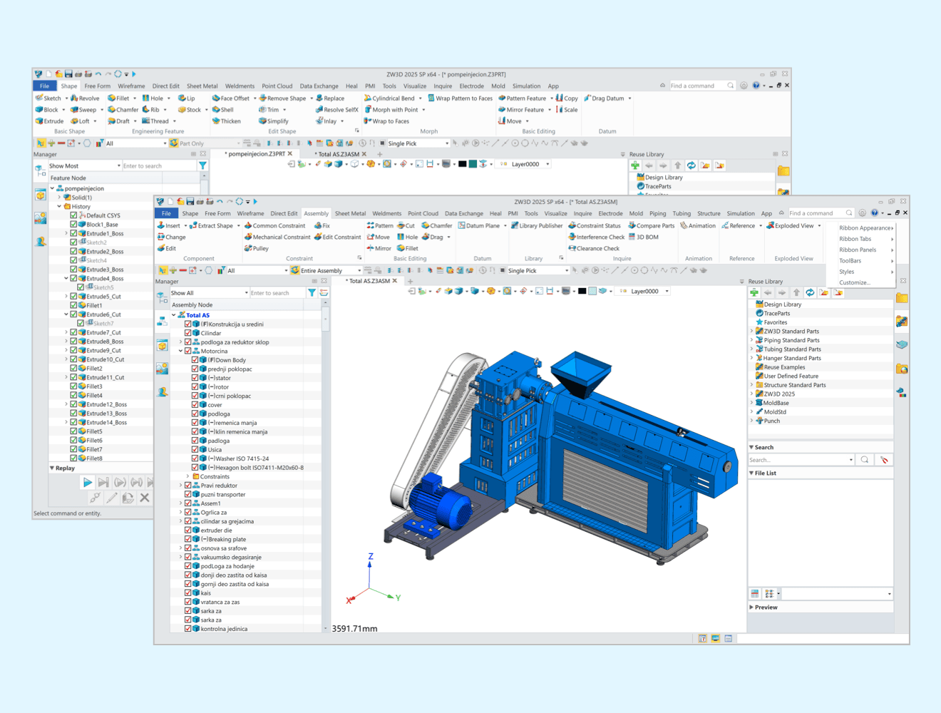The width and height of the screenshot is (941, 713).
Task: Click the Search field in Reuse Library
Action: coord(798,460)
